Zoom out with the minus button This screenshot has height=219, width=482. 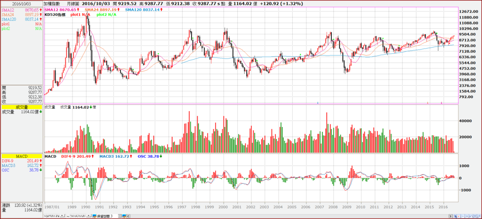(463, 216)
